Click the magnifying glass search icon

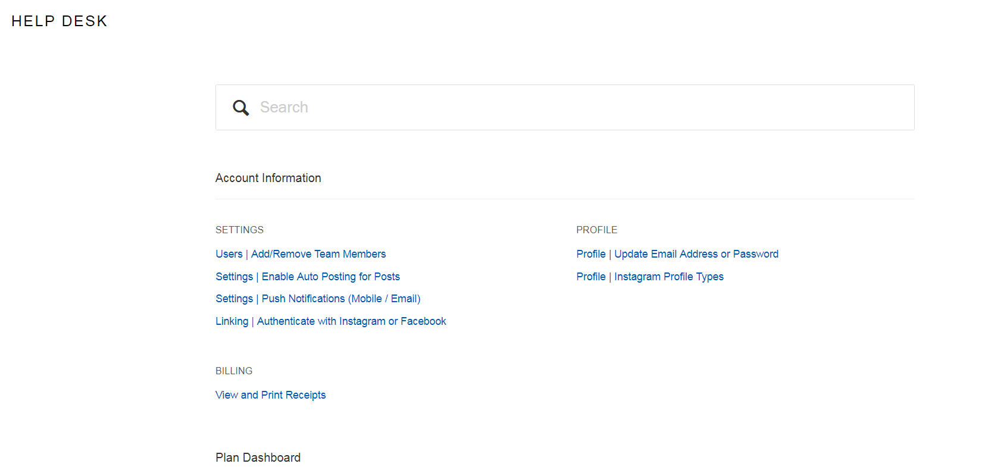(x=240, y=108)
